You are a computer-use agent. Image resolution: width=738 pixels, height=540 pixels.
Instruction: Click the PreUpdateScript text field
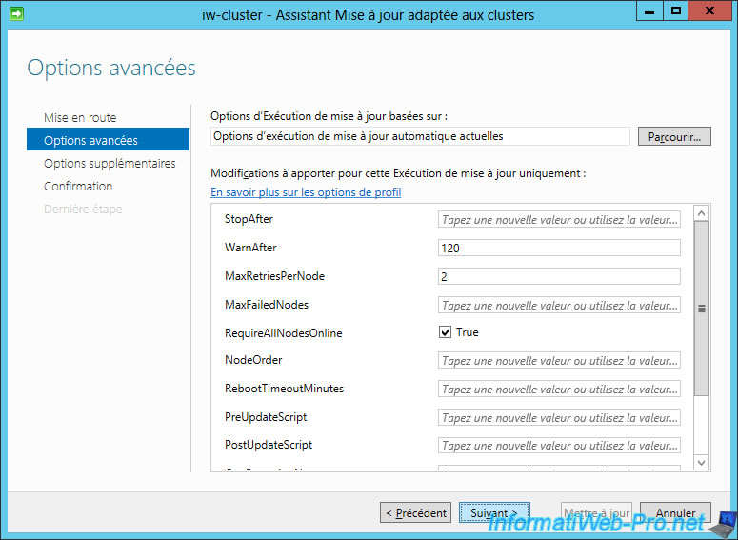tap(559, 417)
